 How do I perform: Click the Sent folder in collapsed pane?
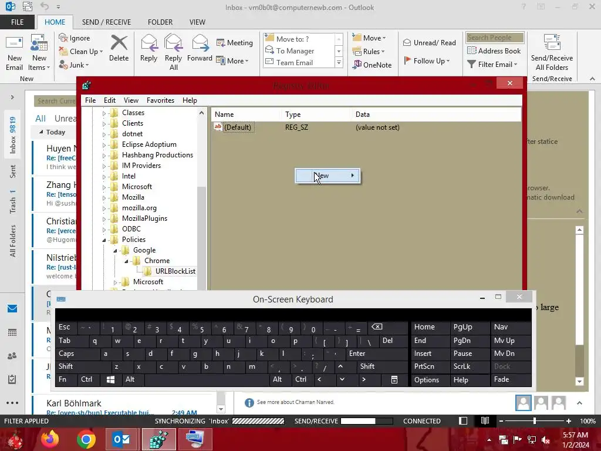pos(13,171)
